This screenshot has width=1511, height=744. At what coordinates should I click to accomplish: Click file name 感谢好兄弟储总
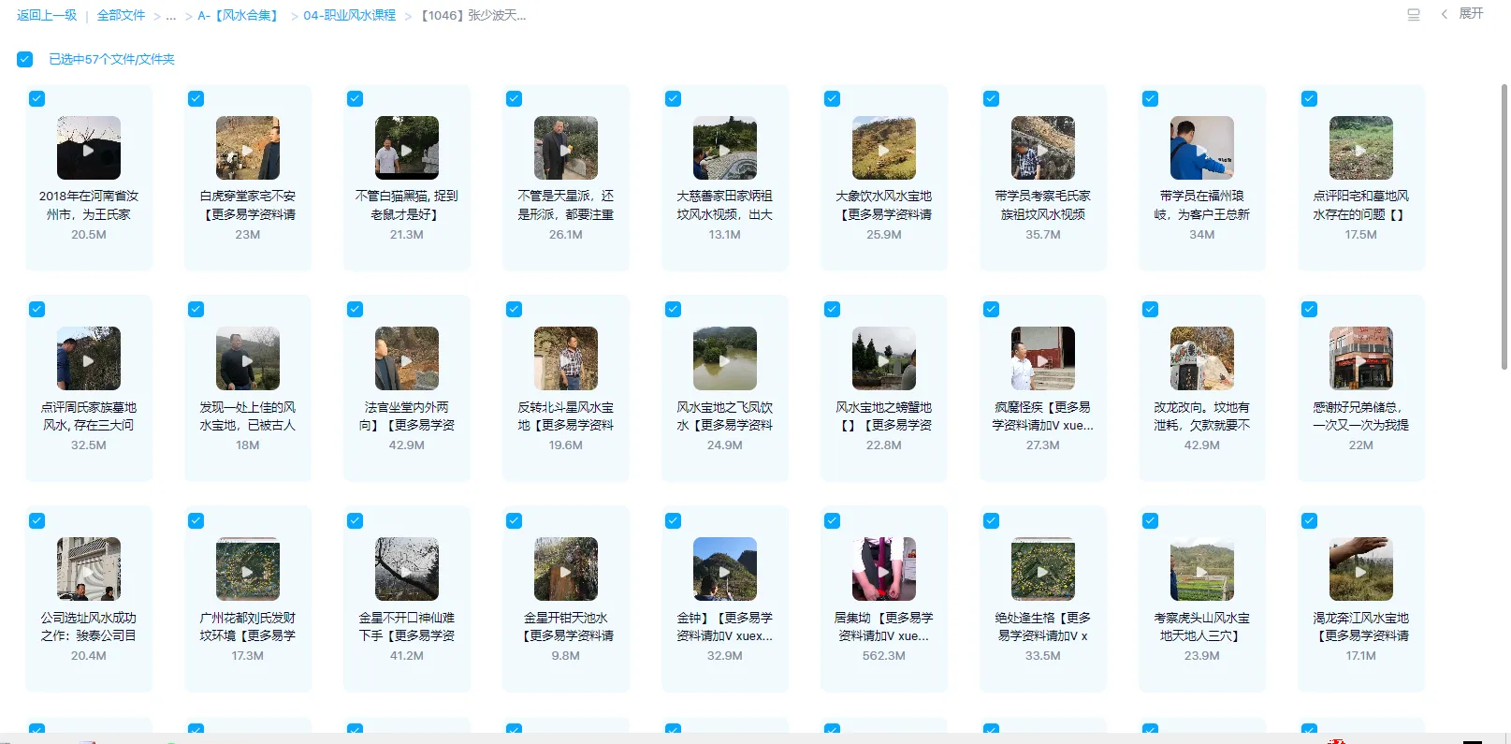click(1361, 416)
